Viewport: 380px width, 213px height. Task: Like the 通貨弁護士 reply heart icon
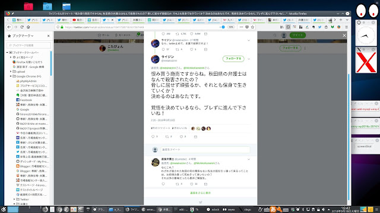tap(191, 184)
